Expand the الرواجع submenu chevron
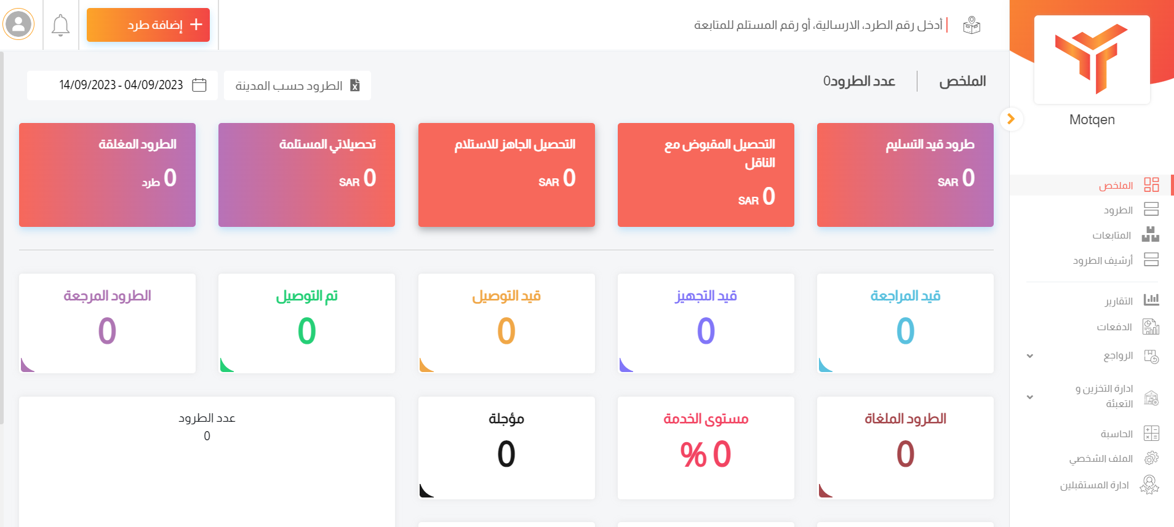The height and width of the screenshot is (527, 1174). click(x=1030, y=356)
